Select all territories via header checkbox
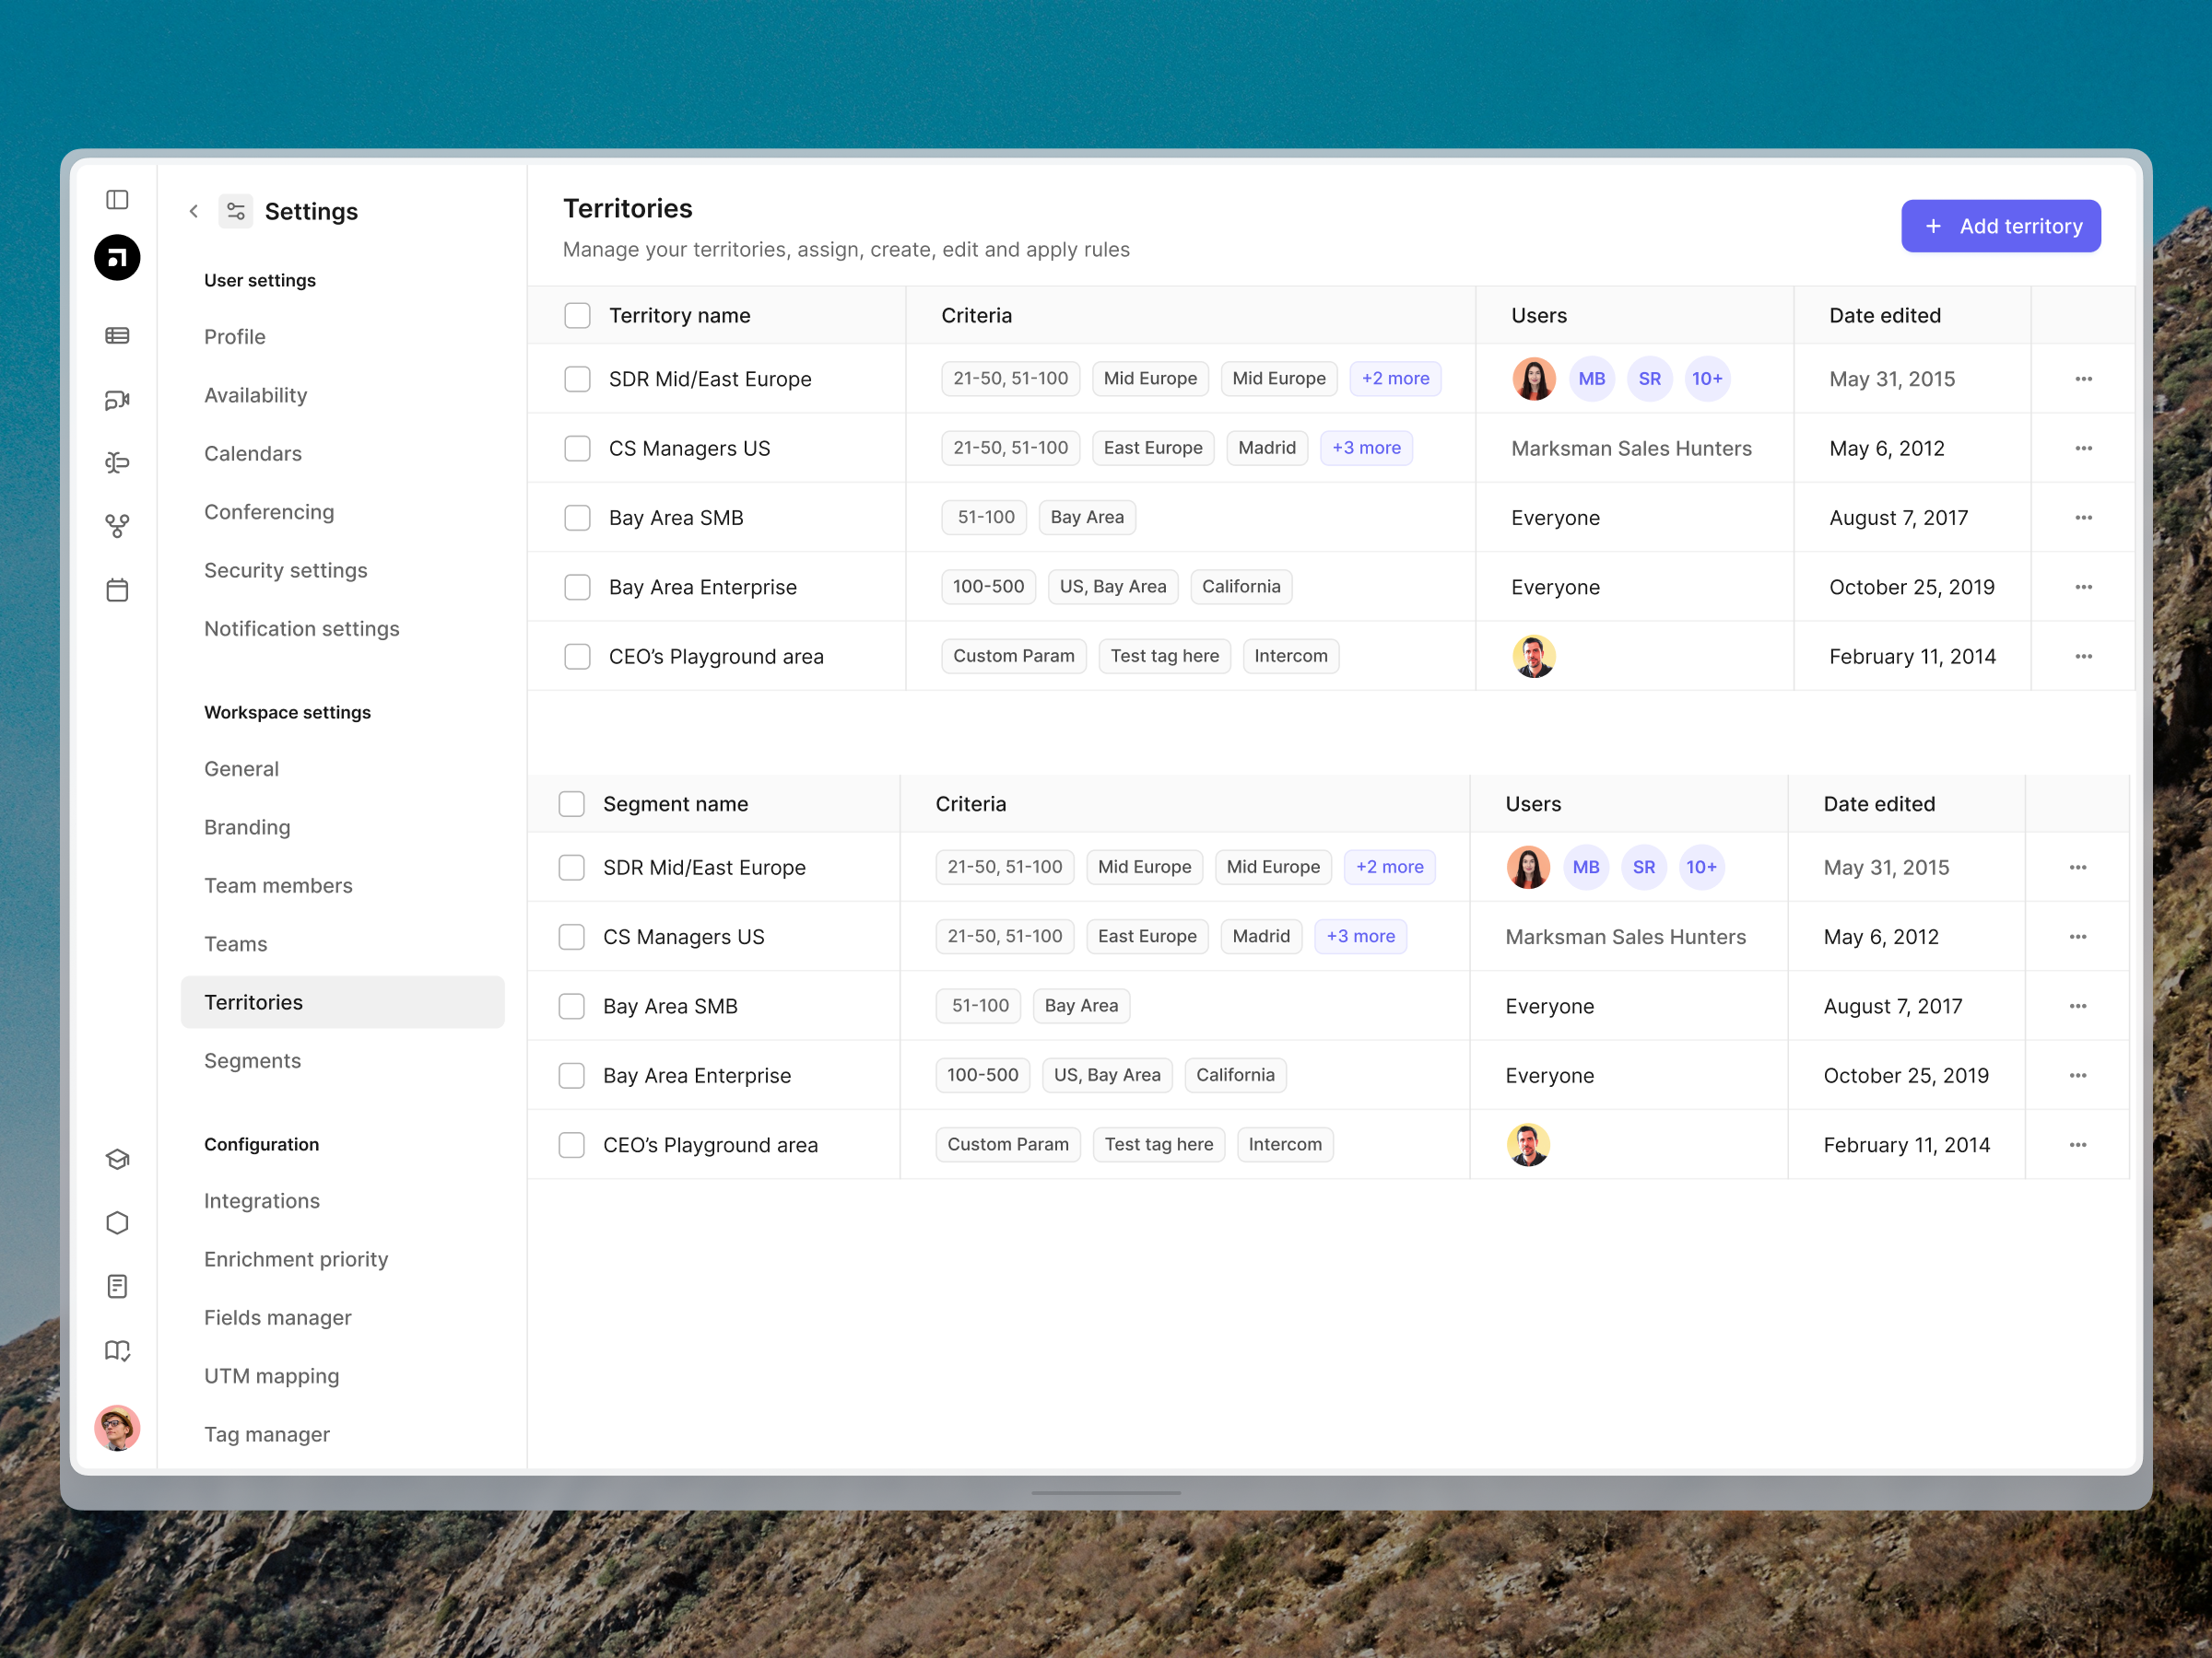 coord(577,315)
